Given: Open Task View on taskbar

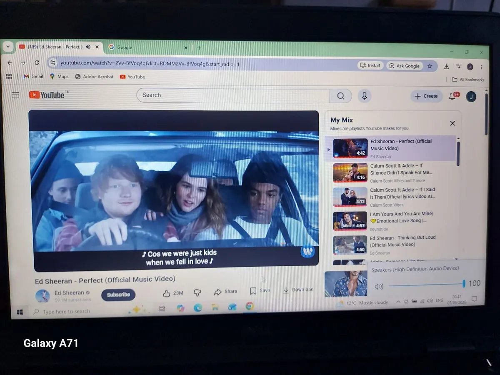Looking at the screenshot, I should tap(162, 308).
